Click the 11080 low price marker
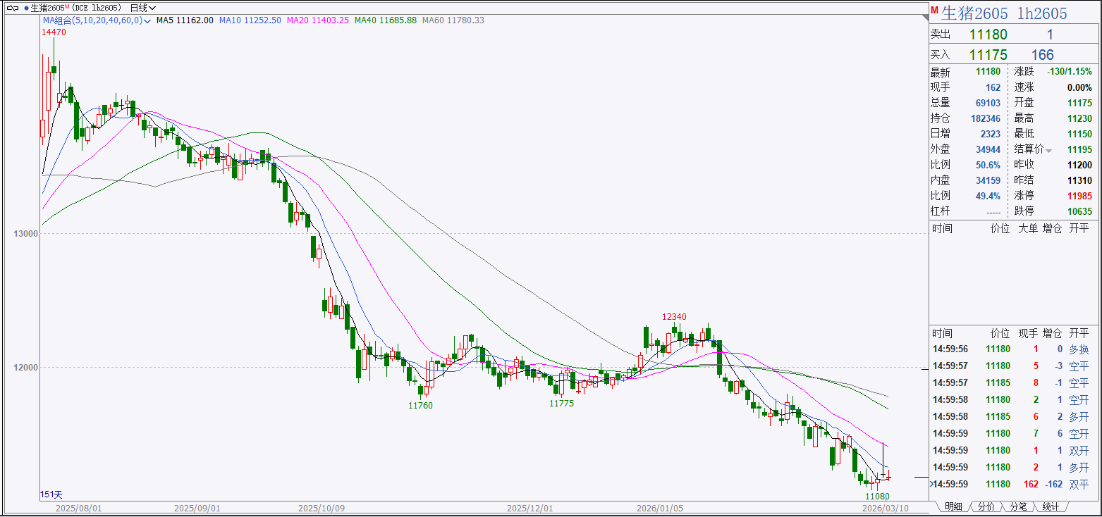 tap(877, 496)
